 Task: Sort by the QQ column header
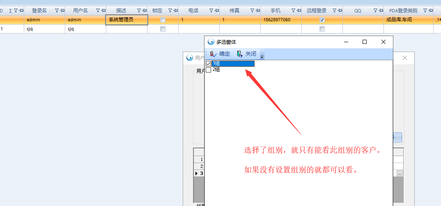(x=358, y=11)
